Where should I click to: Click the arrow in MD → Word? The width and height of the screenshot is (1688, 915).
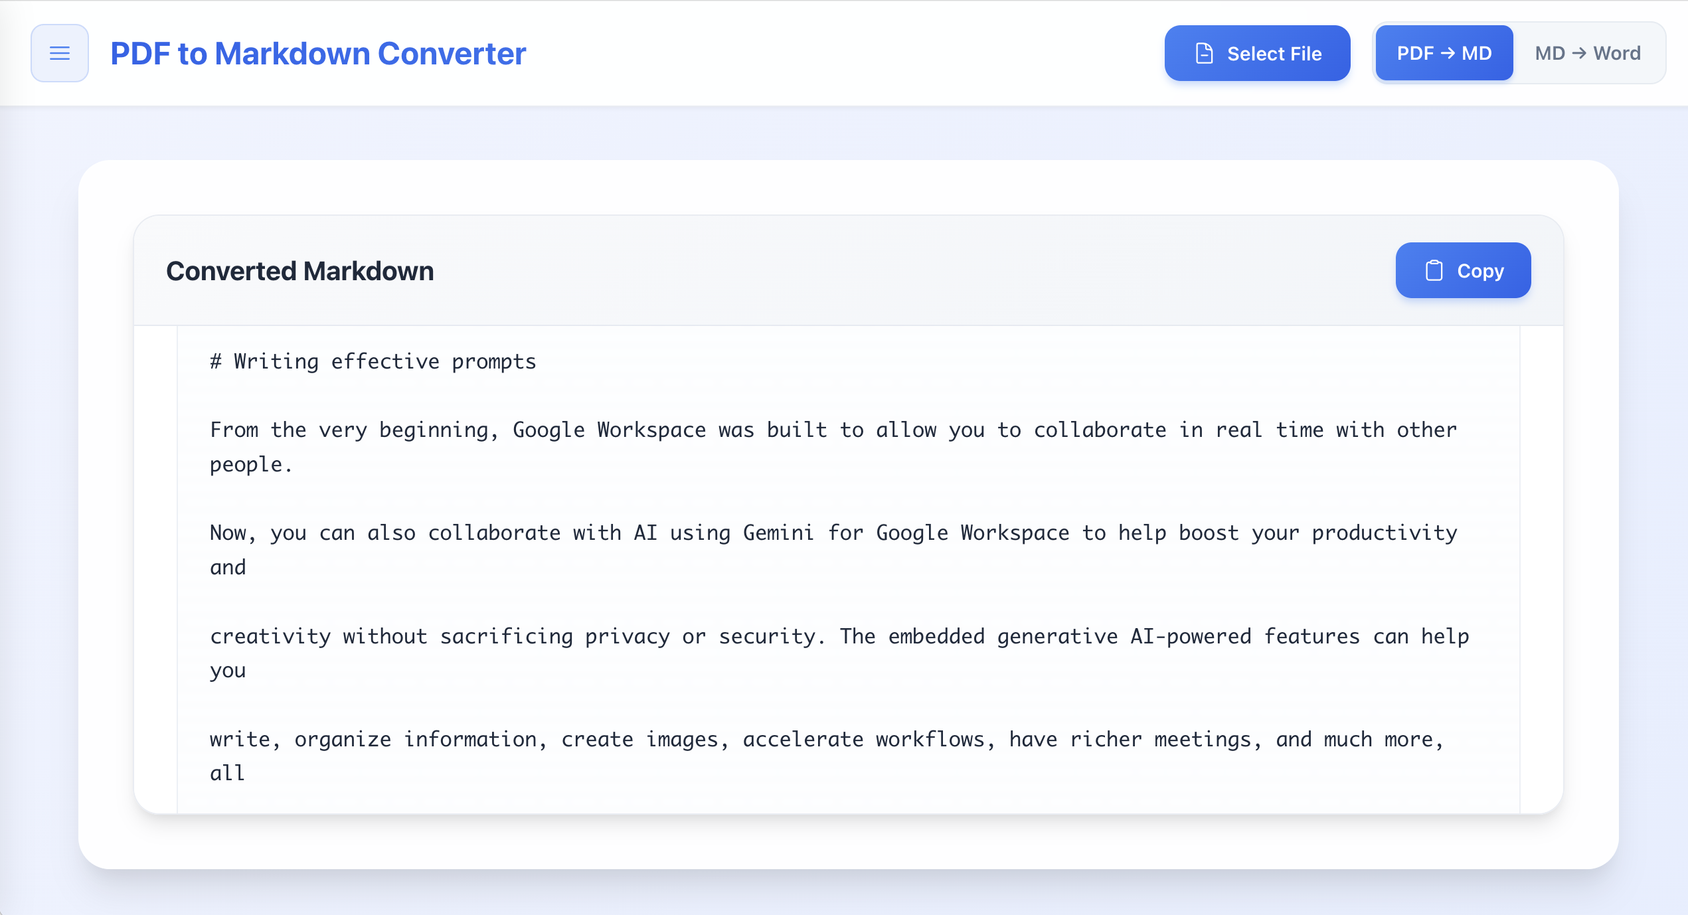tap(1579, 53)
